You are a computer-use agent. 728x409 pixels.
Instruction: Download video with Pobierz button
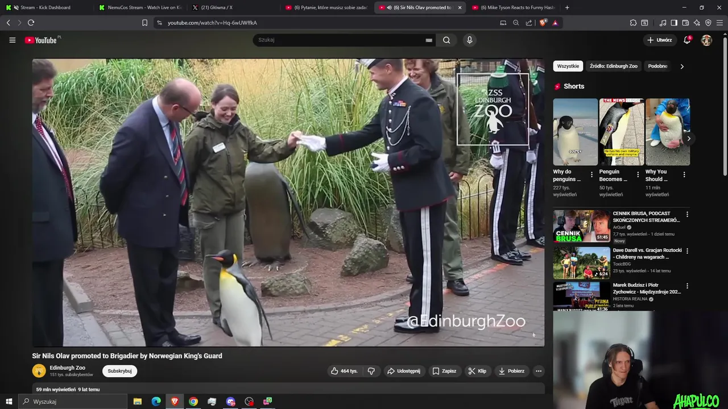[511, 371]
